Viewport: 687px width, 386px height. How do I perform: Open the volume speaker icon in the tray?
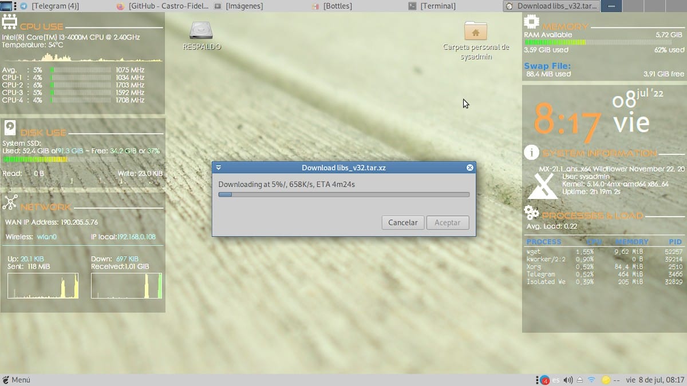[x=568, y=380]
